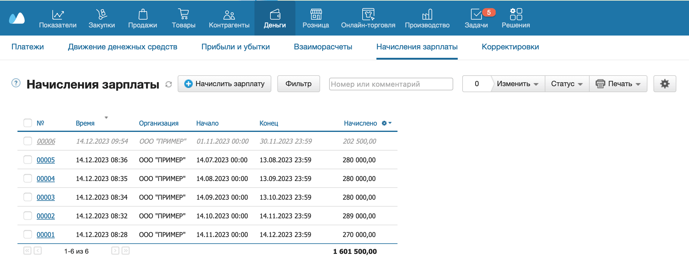Image resolution: width=689 pixels, height=262 pixels.
Task: Go to the first page
Action: point(27,251)
